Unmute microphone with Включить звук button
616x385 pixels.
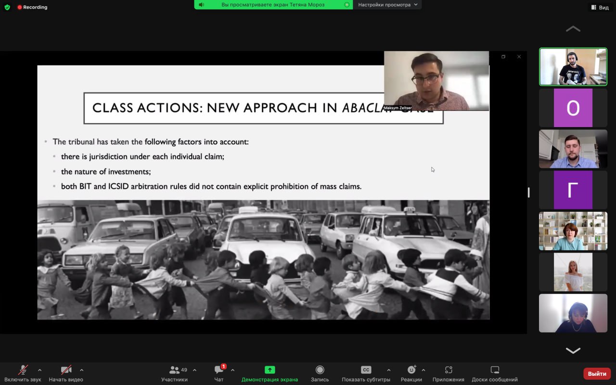pos(23,370)
